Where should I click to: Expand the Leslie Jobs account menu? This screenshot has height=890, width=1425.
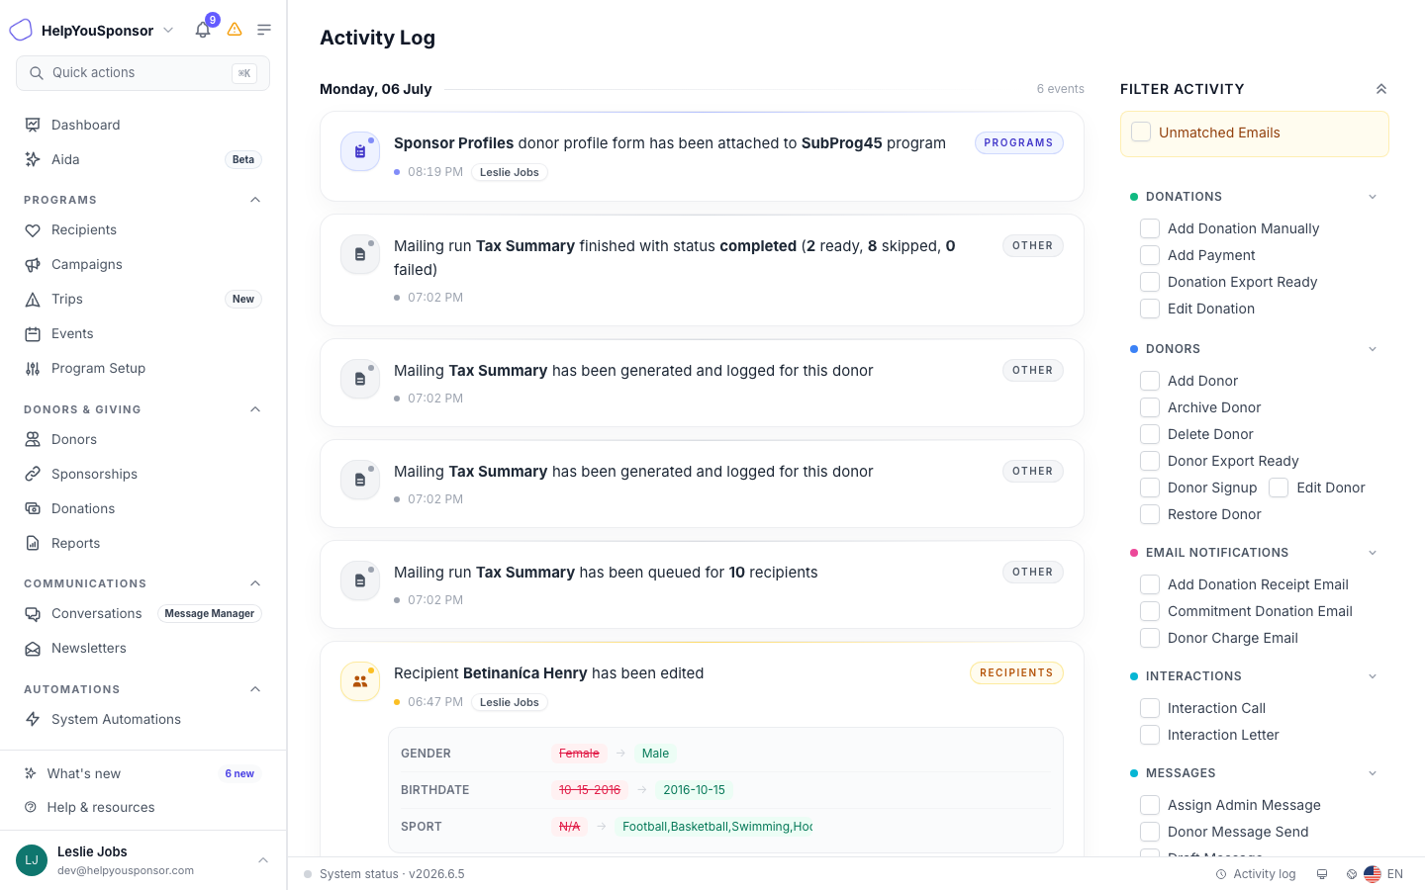pos(263,860)
